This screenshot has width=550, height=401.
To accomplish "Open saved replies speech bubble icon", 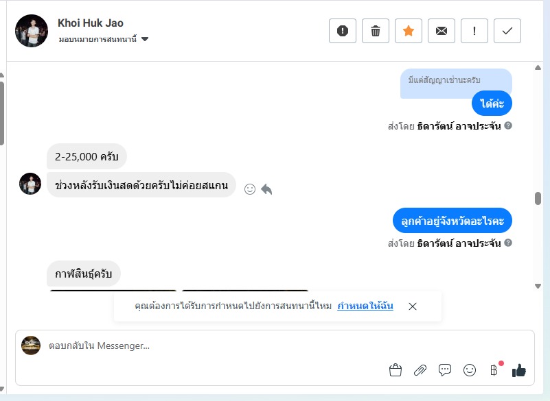I will [445, 370].
